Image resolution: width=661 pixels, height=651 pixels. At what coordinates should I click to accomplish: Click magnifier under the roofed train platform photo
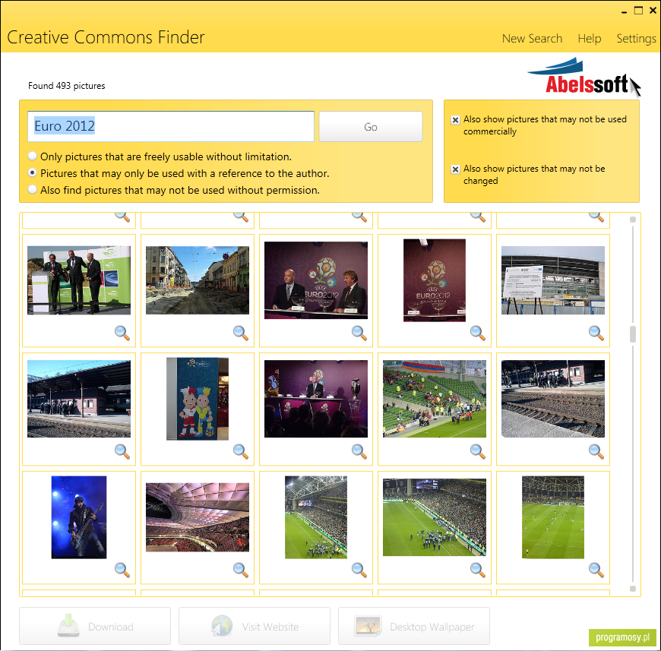122,451
